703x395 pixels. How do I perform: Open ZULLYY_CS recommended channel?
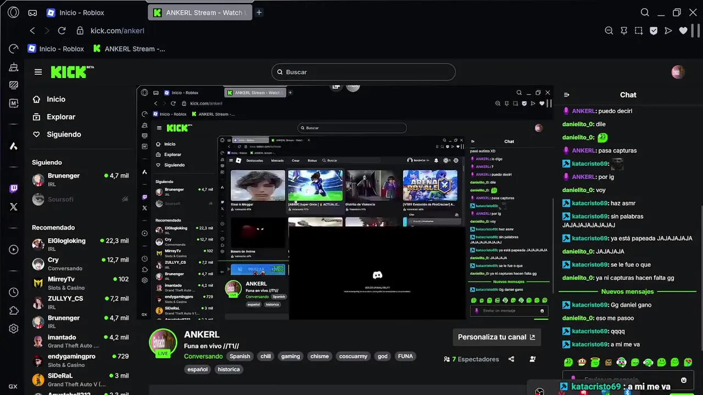80,302
